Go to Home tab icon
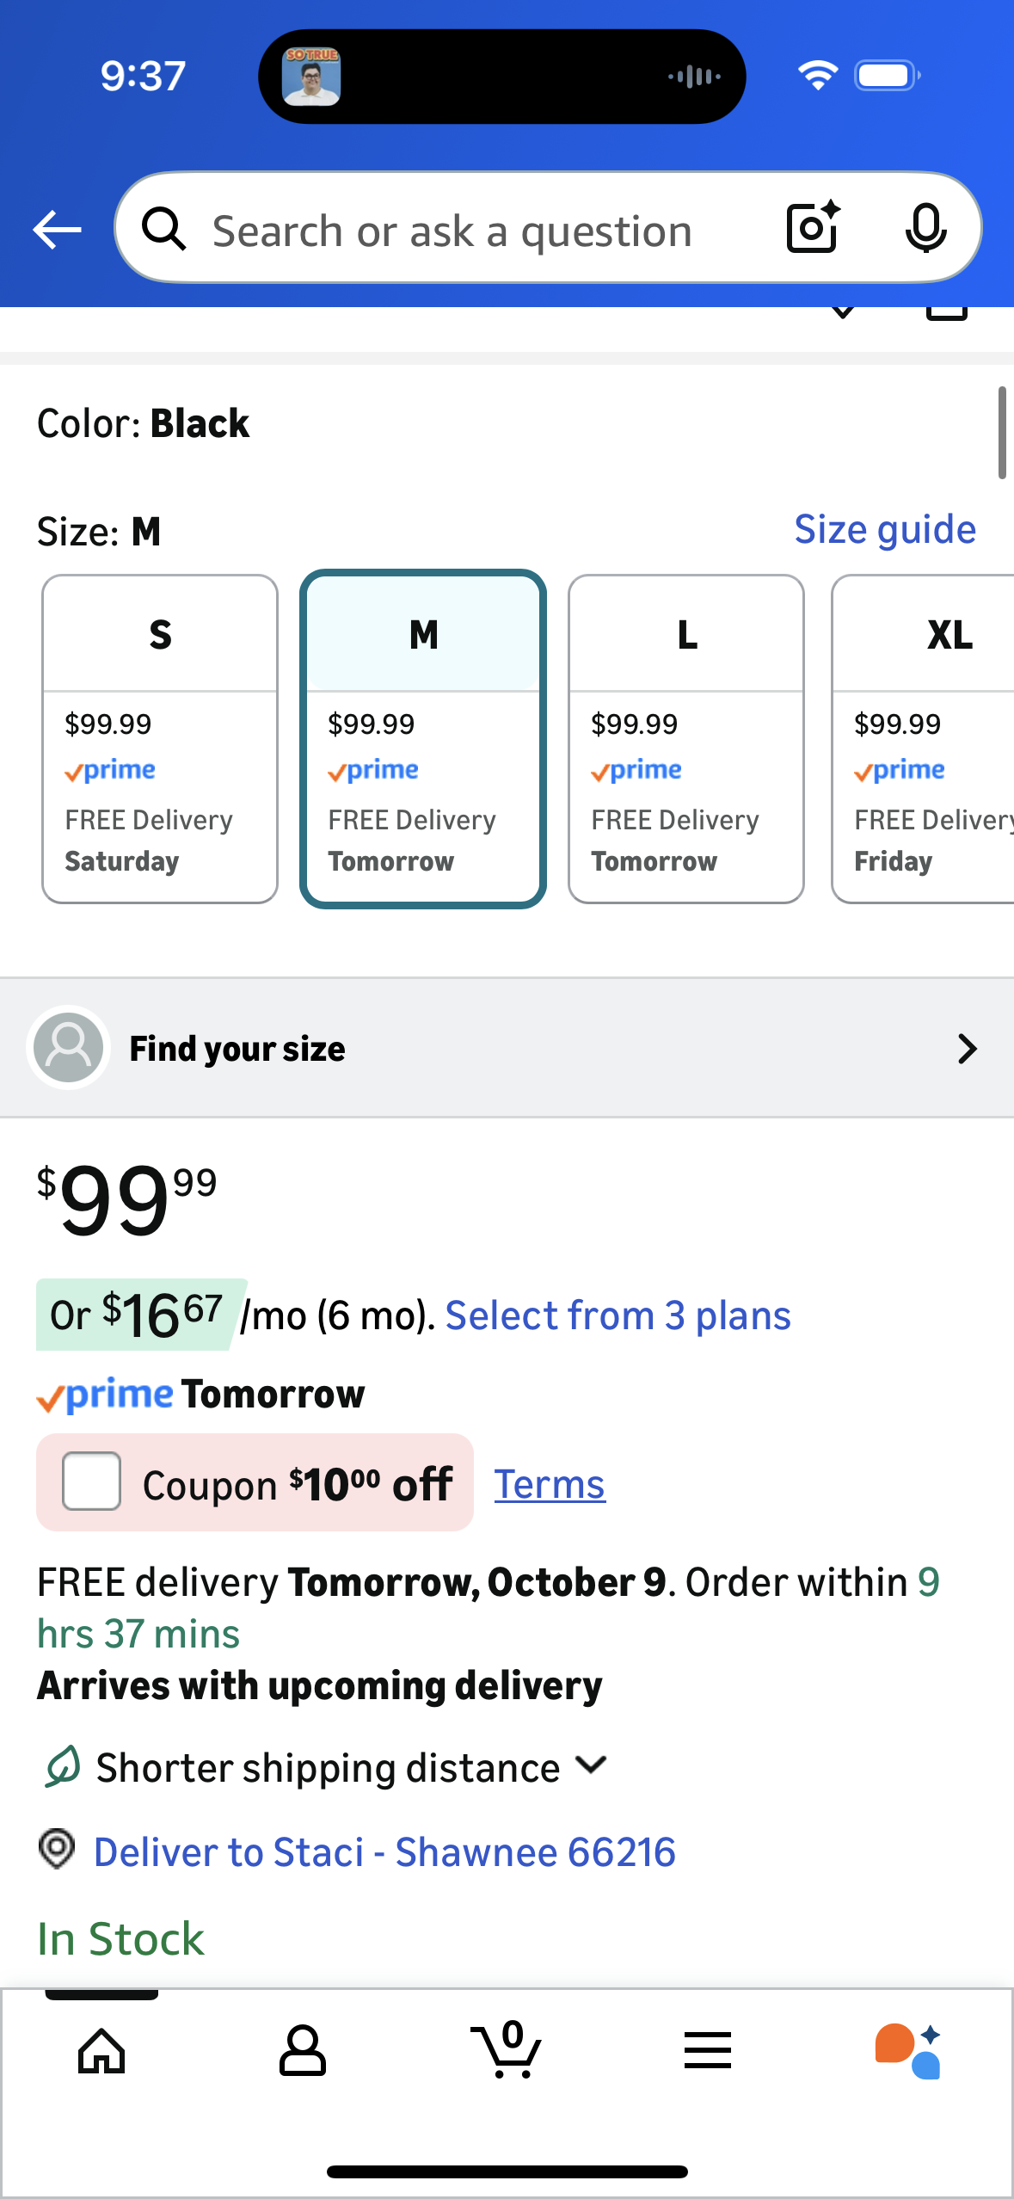1014x2199 pixels. point(101,2051)
